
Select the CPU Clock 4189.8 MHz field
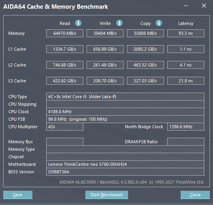125,112
